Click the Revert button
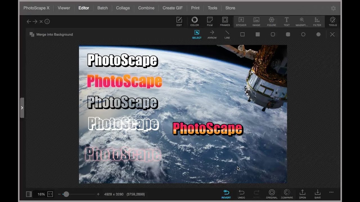 pos(226,194)
